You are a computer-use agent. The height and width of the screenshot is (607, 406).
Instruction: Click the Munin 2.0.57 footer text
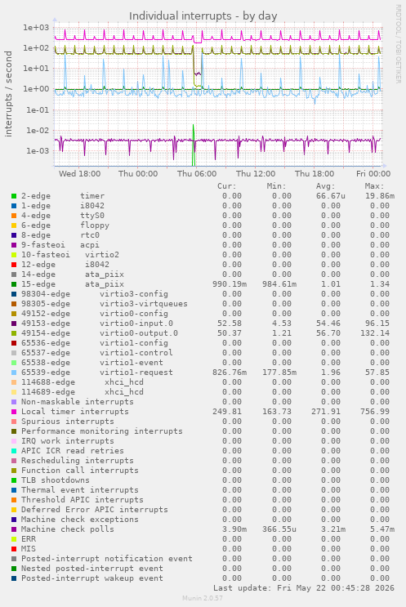203,598
